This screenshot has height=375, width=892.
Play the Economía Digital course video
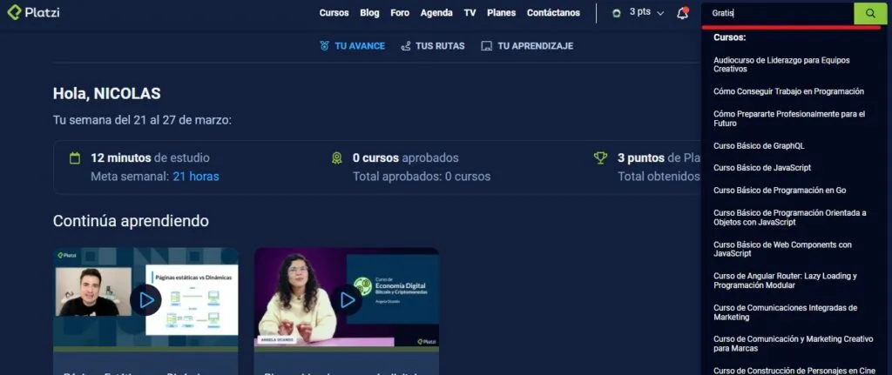(x=347, y=300)
